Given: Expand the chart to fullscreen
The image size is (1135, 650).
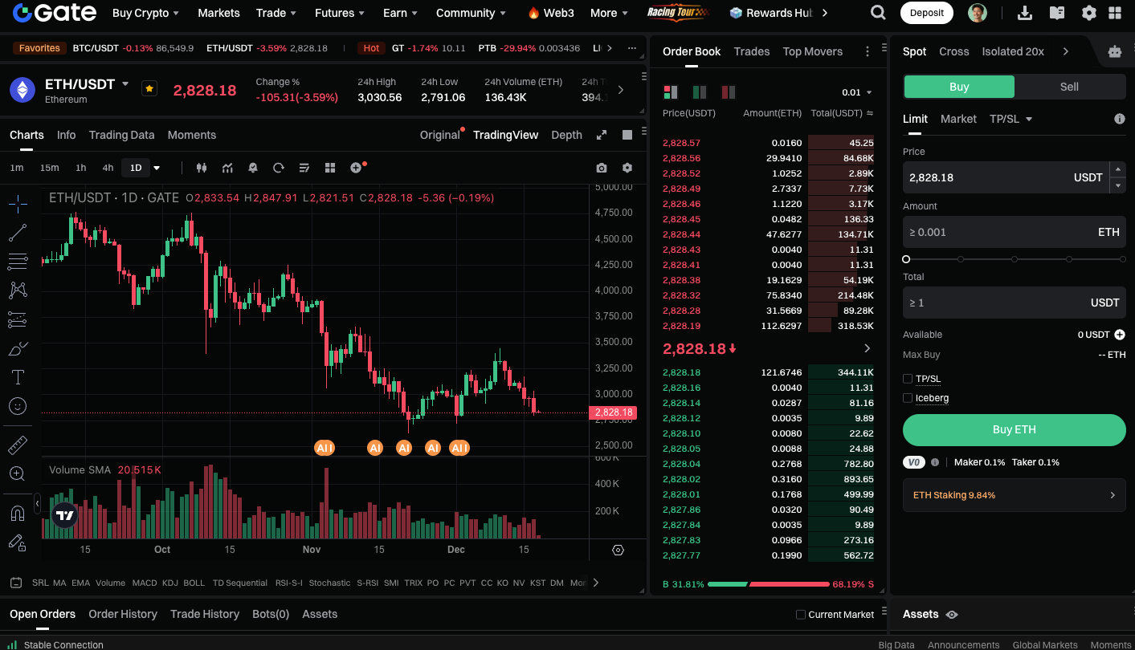Looking at the screenshot, I should (602, 135).
